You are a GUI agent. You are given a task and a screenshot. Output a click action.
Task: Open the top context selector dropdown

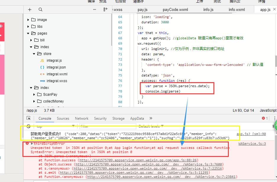55,126
